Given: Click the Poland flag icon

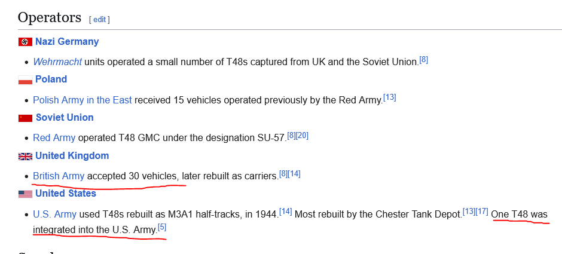Looking at the screenshot, I should coord(26,79).
